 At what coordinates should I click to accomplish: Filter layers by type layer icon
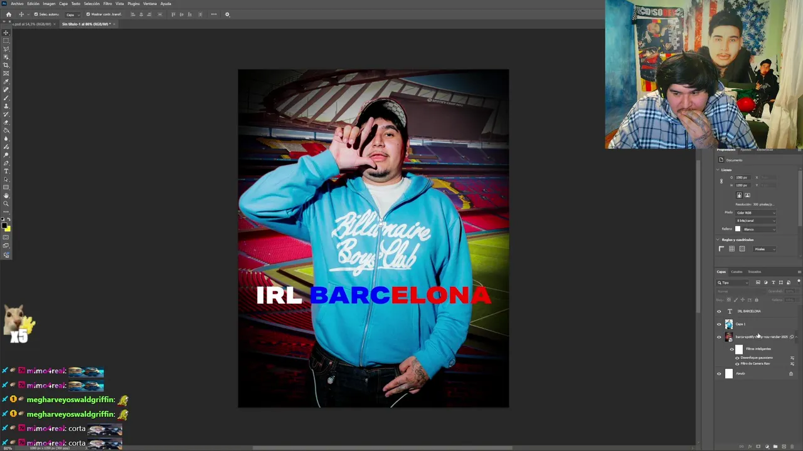click(x=773, y=283)
